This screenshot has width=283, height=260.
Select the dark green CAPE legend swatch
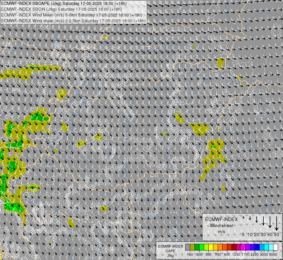[x=197, y=247]
